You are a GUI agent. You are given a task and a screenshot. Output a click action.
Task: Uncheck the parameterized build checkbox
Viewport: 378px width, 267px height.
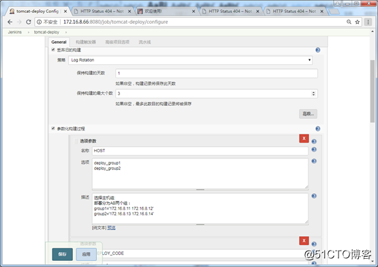[53, 128]
